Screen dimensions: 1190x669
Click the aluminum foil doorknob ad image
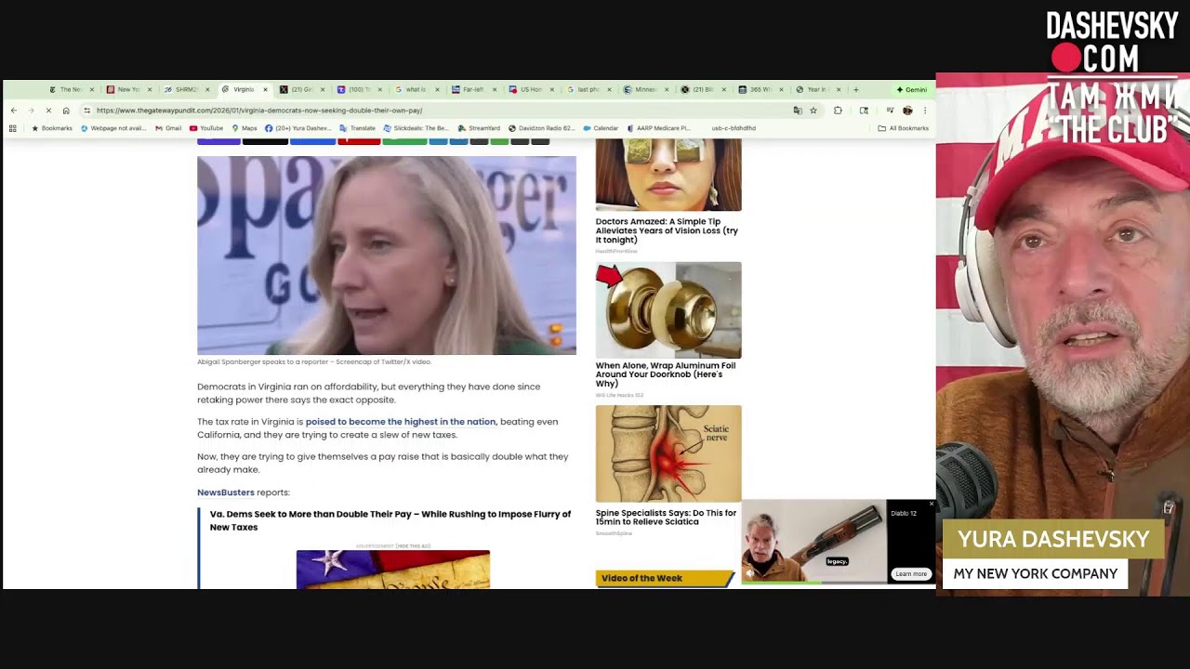click(x=668, y=310)
